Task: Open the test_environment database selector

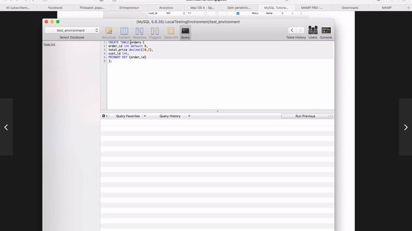Action: click(x=71, y=30)
